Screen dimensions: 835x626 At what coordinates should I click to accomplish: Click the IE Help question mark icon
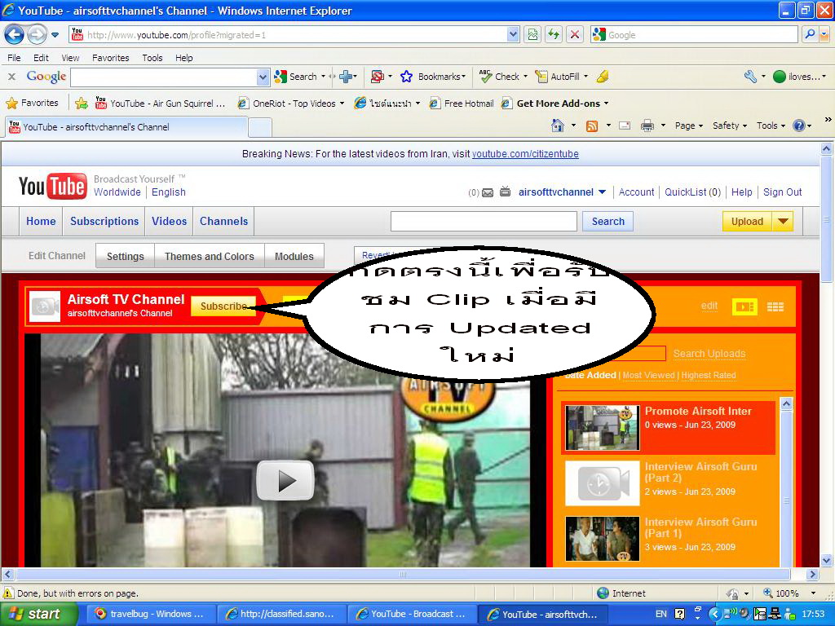click(799, 126)
